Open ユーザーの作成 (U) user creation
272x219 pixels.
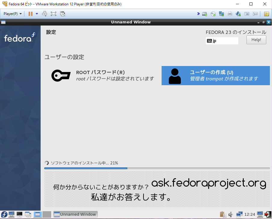216,76
